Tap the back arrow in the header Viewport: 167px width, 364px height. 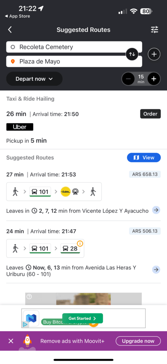tap(10, 30)
